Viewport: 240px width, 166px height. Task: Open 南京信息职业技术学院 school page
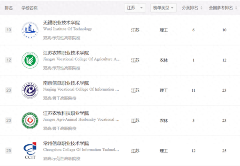tap(66, 83)
